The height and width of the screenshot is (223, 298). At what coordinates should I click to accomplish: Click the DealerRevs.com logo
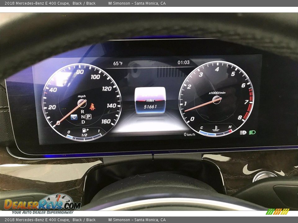click(x=42, y=204)
